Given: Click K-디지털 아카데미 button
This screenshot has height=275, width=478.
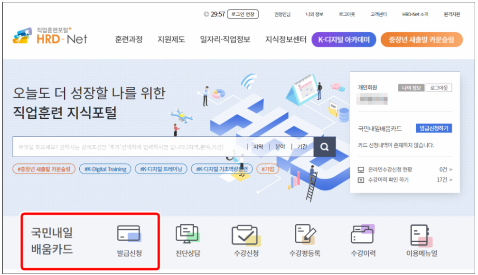Looking at the screenshot, I should click(x=344, y=39).
